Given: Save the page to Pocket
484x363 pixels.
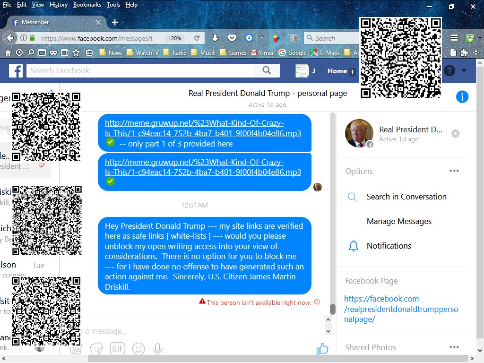Looking at the screenshot, I should click(x=232, y=38).
